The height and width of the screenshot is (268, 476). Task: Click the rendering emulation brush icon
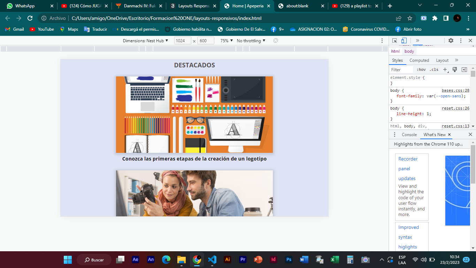point(455,69)
